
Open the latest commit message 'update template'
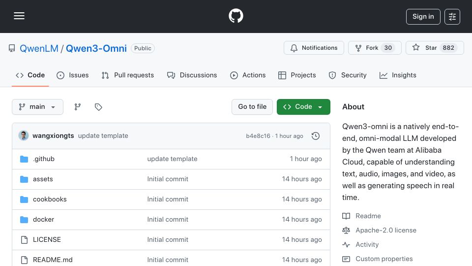click(103, 136)
